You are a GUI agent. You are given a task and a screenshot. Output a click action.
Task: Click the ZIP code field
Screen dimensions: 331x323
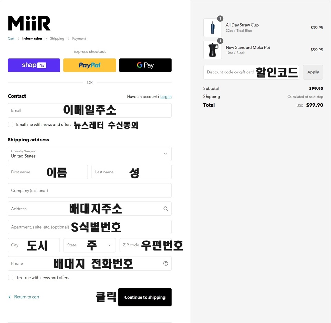pos(146,245)
